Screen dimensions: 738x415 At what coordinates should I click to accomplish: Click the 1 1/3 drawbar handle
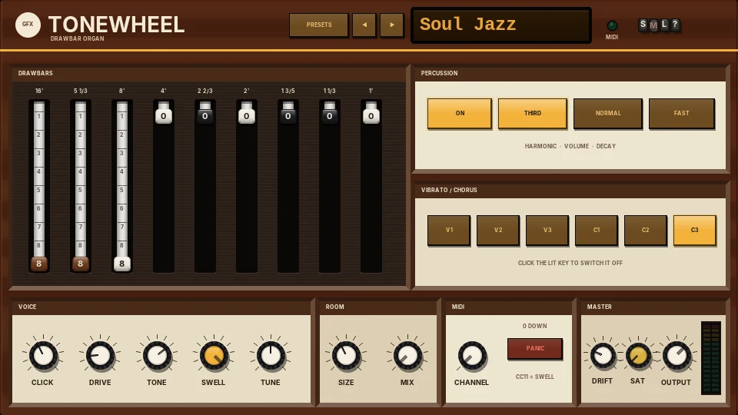point(330,116)
